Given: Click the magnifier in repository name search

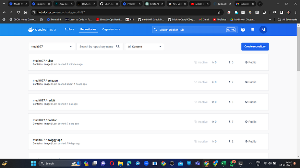Looking at the screenshot, I should (x=118, y=46).
